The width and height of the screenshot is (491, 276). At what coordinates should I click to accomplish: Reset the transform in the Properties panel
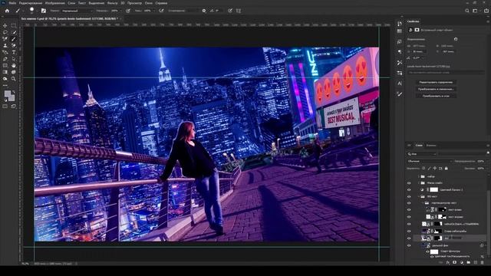[x=456, y=39]
